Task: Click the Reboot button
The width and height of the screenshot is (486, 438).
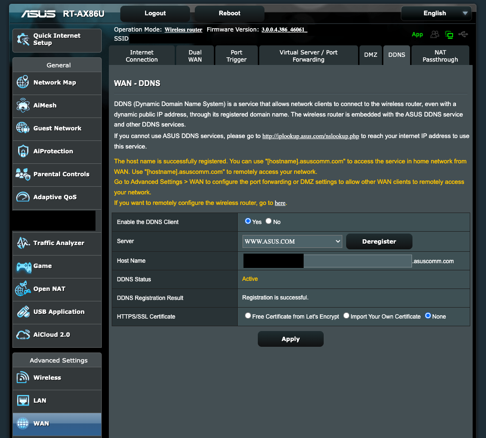Action: click(229, 13)
